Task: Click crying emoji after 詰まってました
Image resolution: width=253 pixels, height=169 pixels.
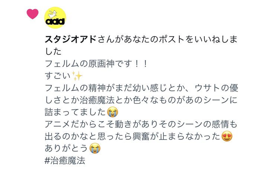Action: (x=112, y=112)
